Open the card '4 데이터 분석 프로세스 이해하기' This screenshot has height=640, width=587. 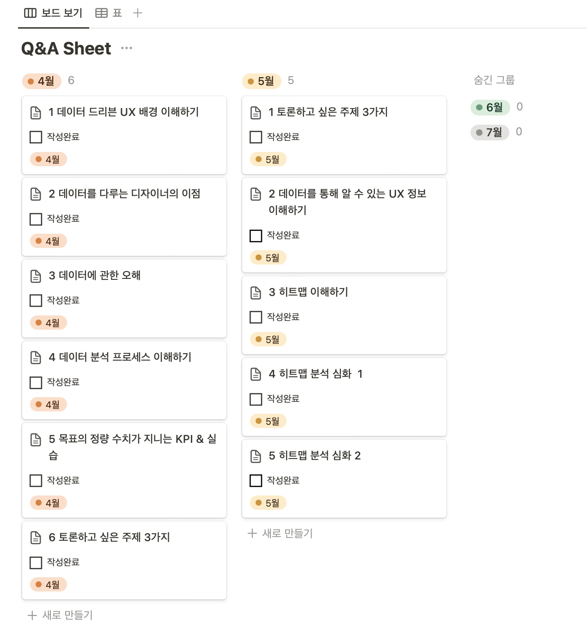tap(118, 357)
